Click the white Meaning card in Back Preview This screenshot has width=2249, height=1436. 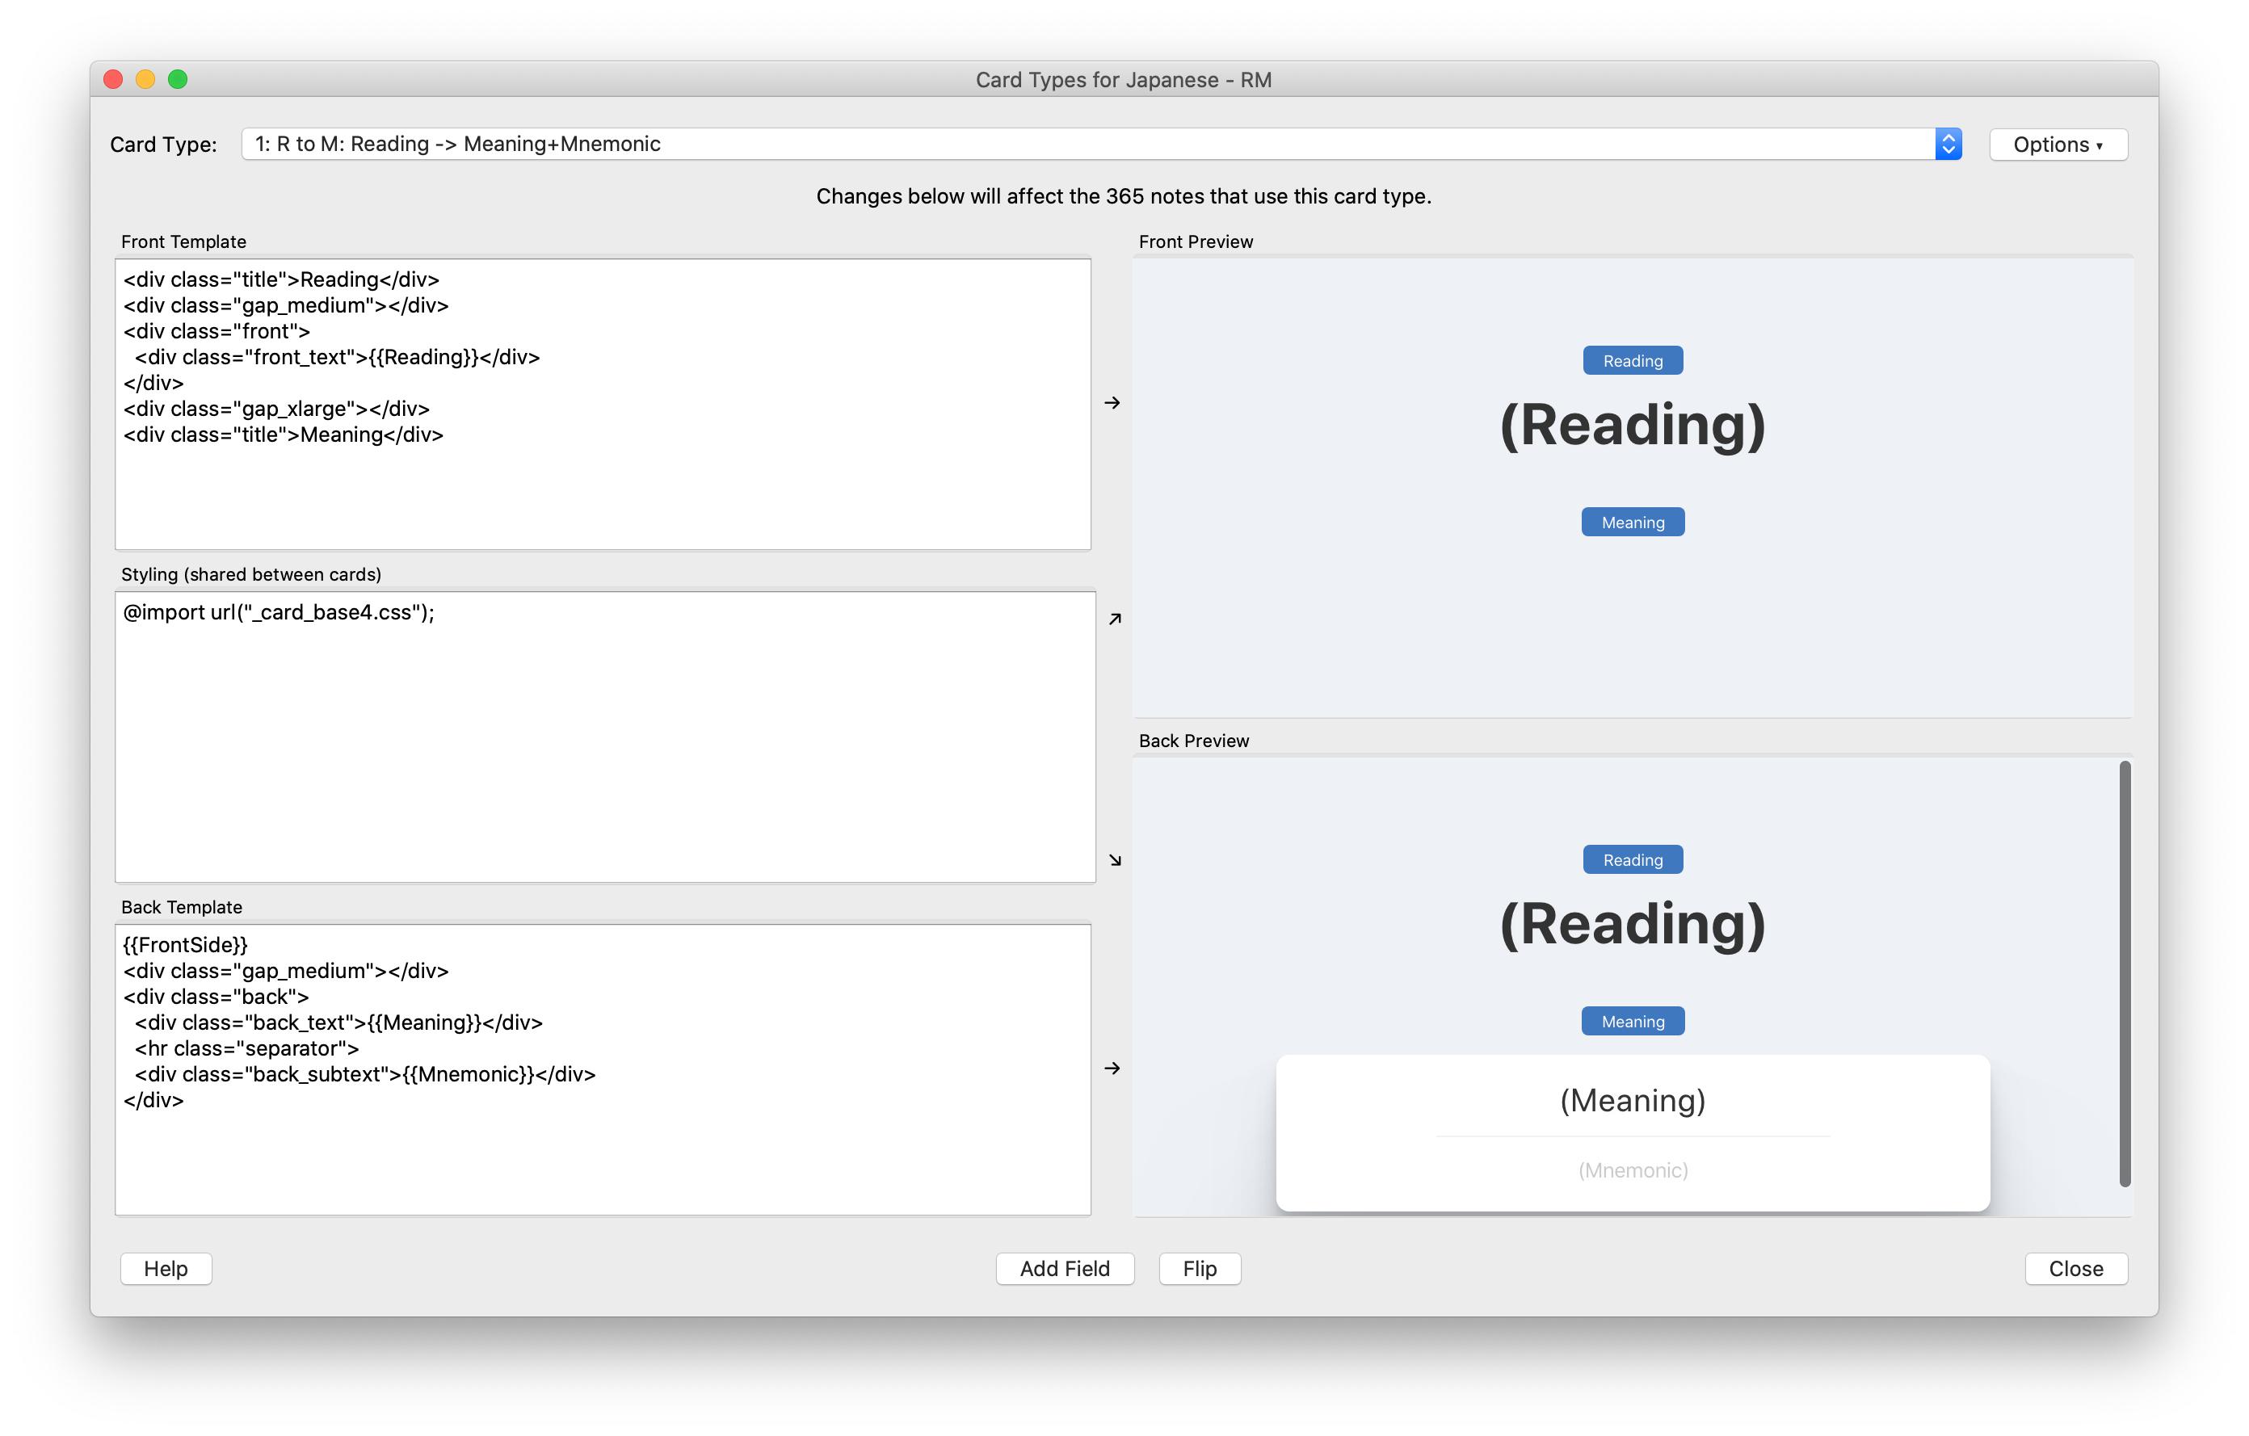coord(1632,1132)
